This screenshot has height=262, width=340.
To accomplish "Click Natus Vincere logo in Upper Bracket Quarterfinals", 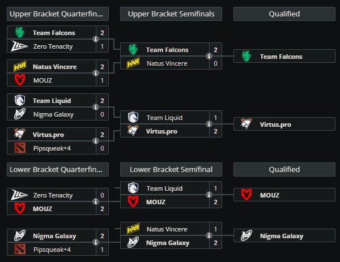I will point(19,67).
